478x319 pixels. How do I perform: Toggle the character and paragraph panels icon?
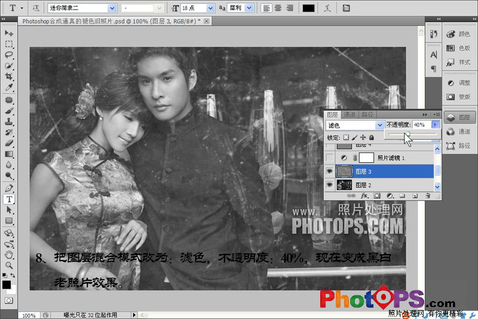click(x=346, y=8)
